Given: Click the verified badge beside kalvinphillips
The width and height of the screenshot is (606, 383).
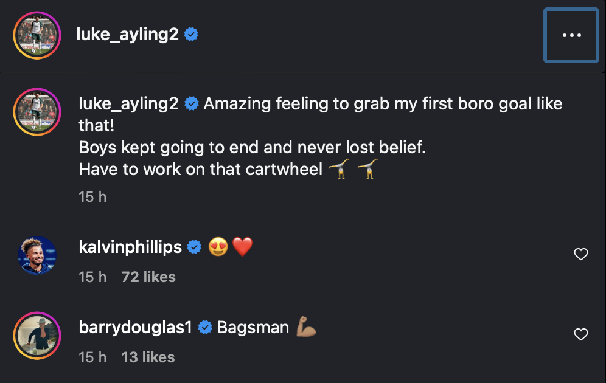Looking at the screenshot, I should tap(194, 247).
